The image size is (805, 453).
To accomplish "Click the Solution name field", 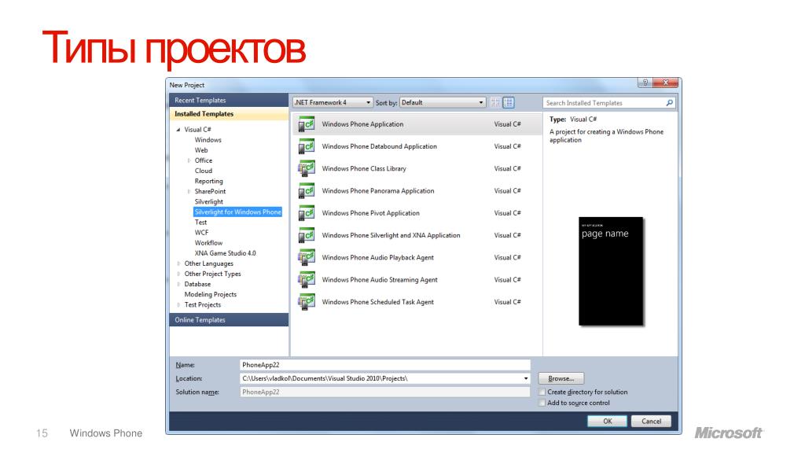I will click(384, 392).
